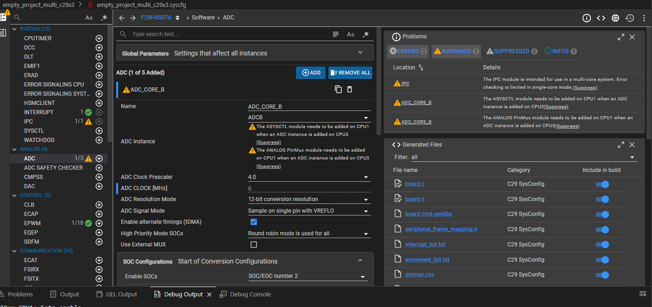Open the pinmux.csv generated file link
This screenshot has width=652, height=307.
click(420, 275)
